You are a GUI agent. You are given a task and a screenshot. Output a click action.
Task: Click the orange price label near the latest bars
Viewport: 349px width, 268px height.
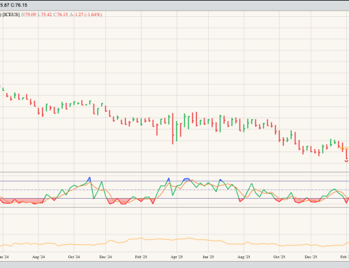coord(344,148)
